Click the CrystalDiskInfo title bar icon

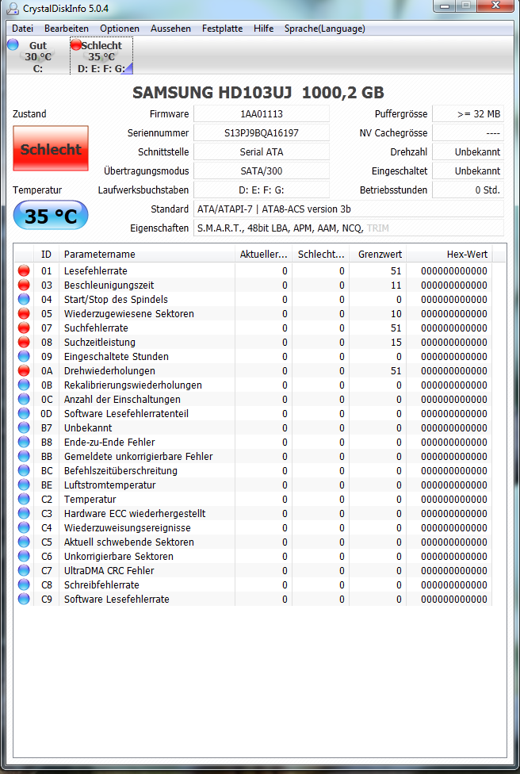point(13,8)
